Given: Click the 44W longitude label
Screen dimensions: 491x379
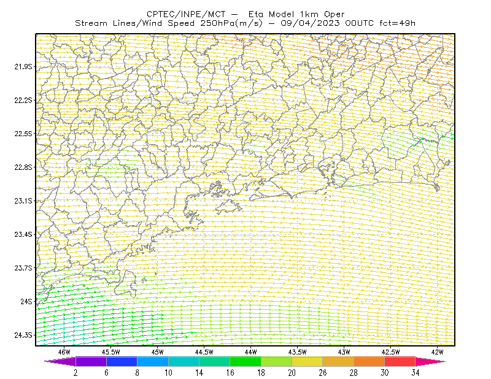Looking at the screenshot, I should click(x=251, y=352).
